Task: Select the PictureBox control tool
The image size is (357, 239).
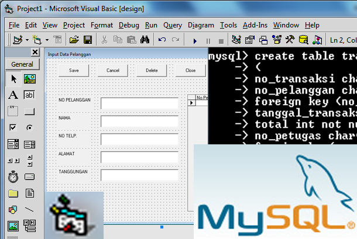Action: [30, 79]
